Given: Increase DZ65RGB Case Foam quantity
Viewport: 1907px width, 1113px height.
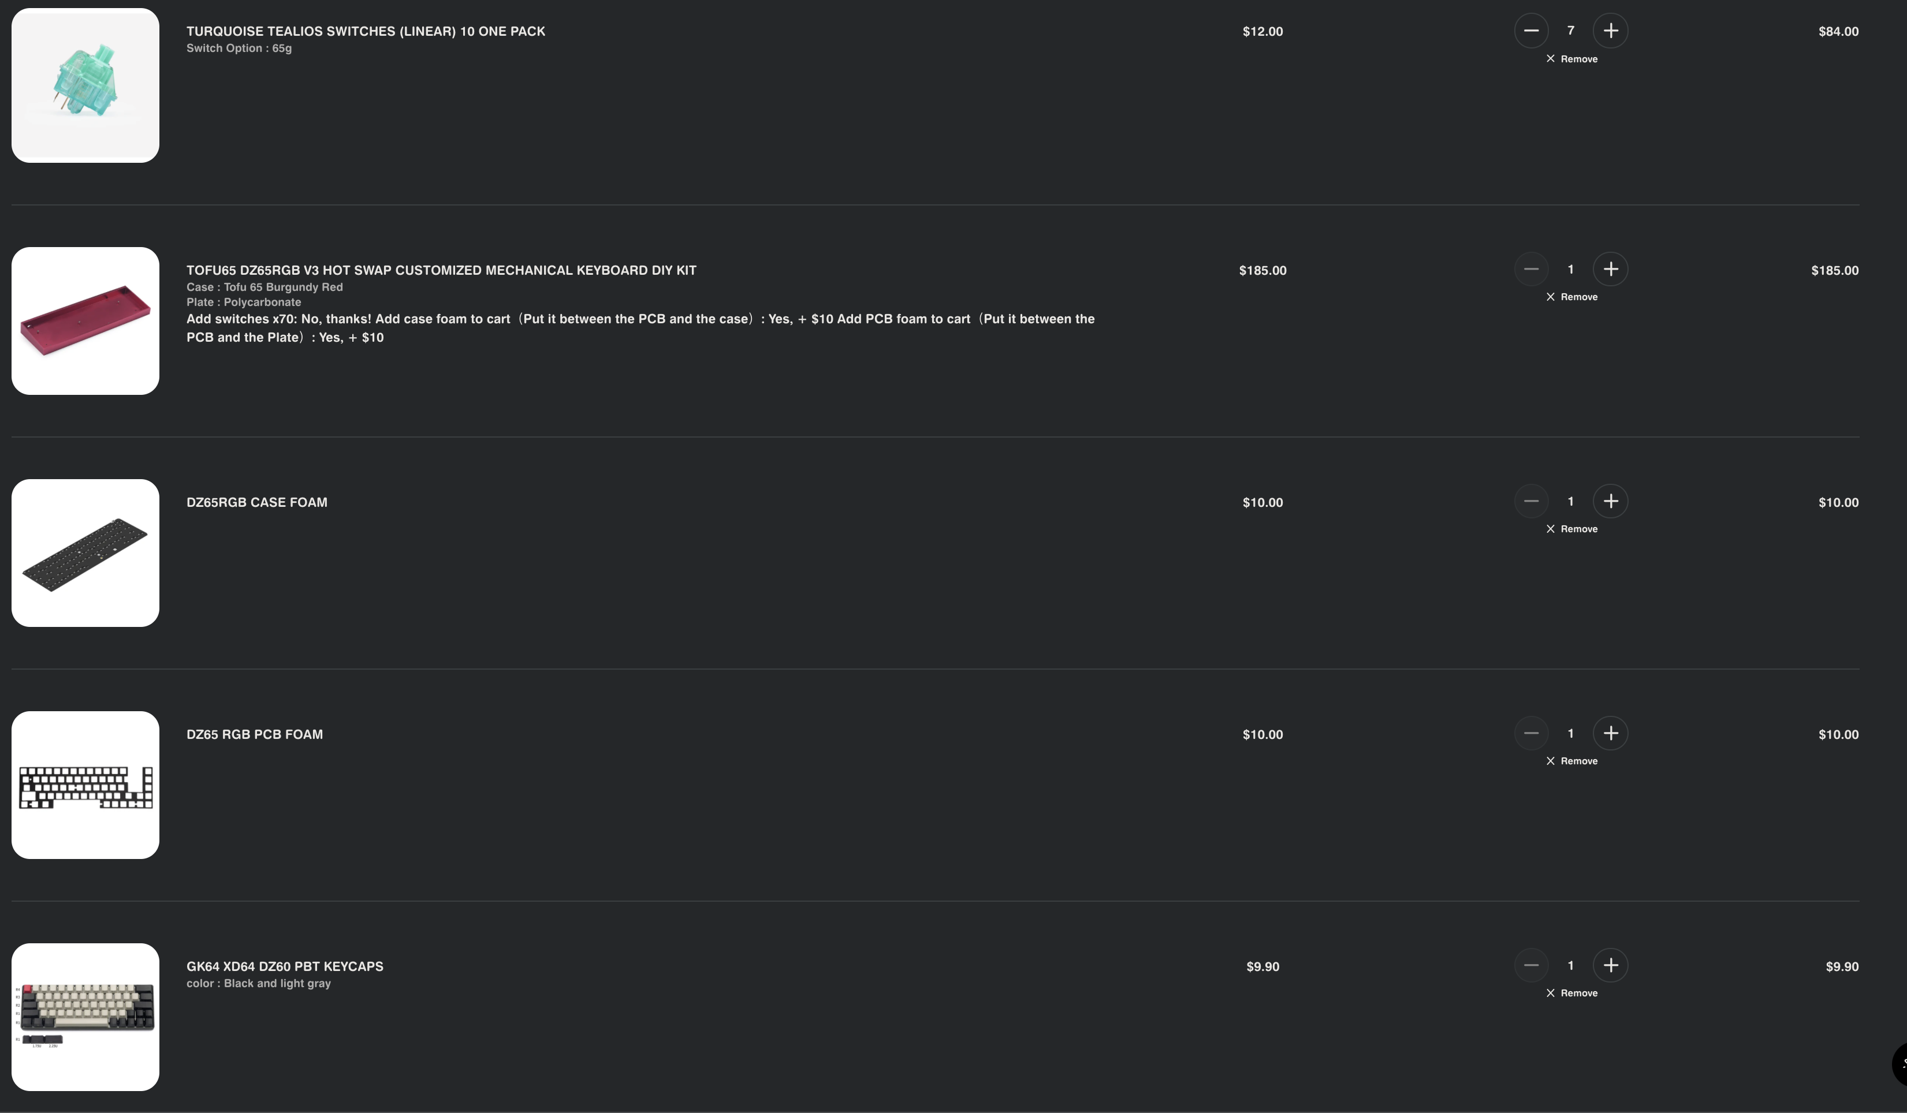Looking at the screenshot, I should pos(1610,502).
